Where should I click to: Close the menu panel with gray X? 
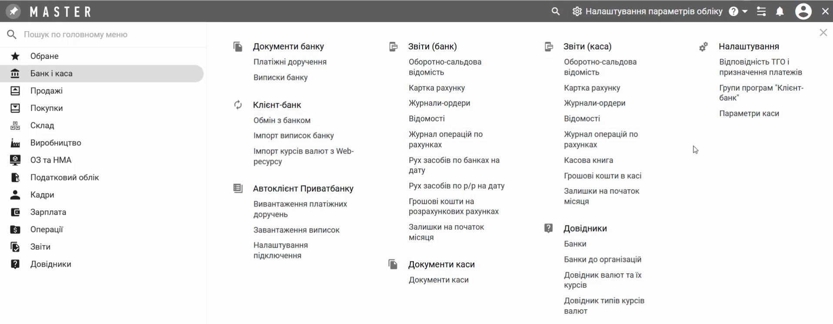823,33
